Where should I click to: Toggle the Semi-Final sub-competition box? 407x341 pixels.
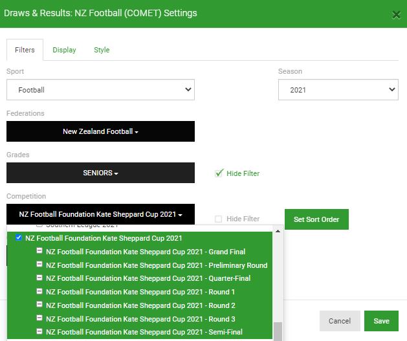(x=39, y=331)
